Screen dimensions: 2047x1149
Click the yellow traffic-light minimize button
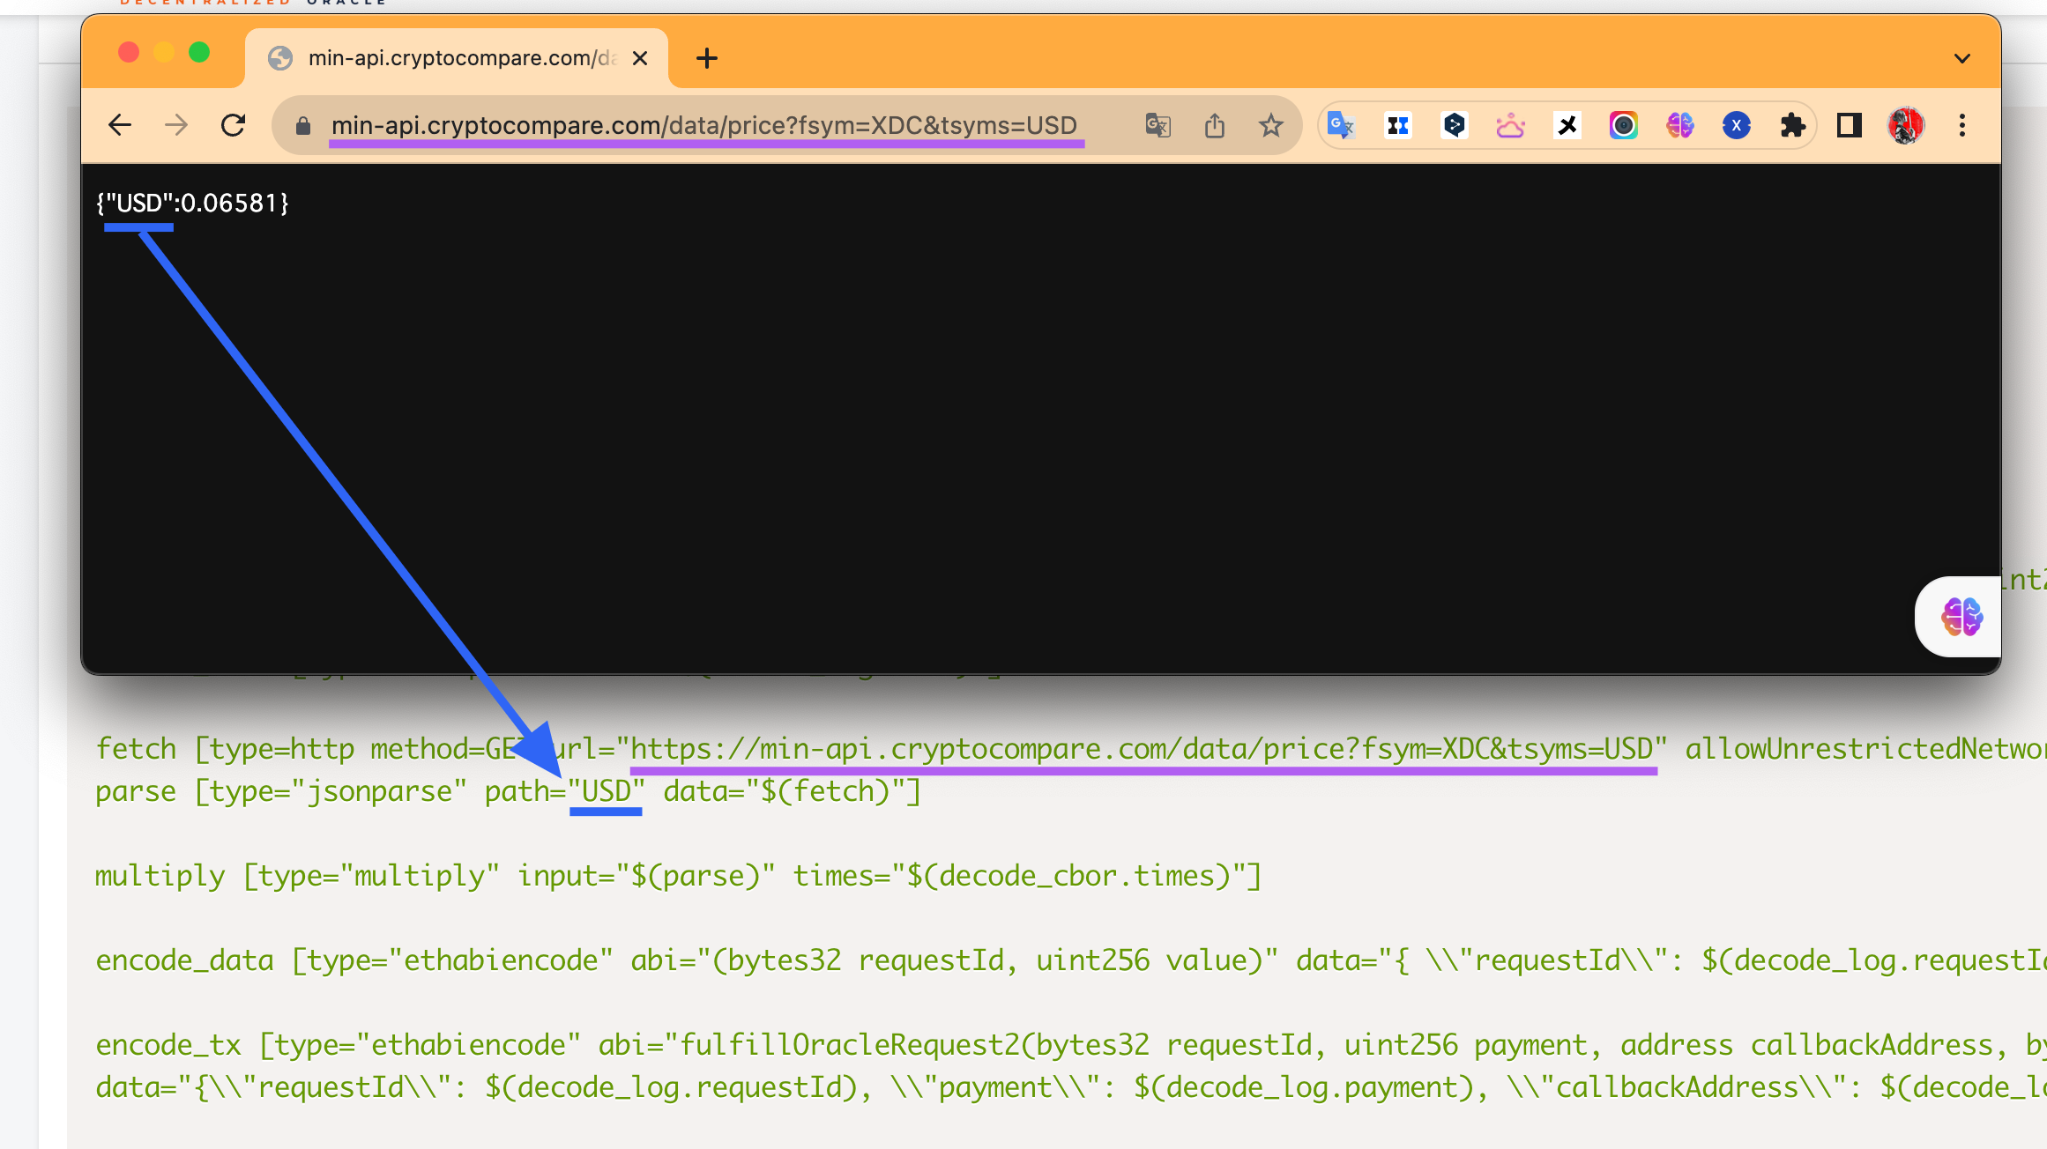pos(164,52)
